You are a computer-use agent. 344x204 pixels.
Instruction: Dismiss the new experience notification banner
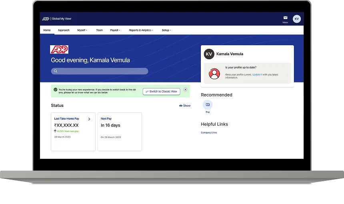186,90
